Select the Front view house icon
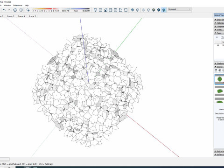 [x=105, y=10]
